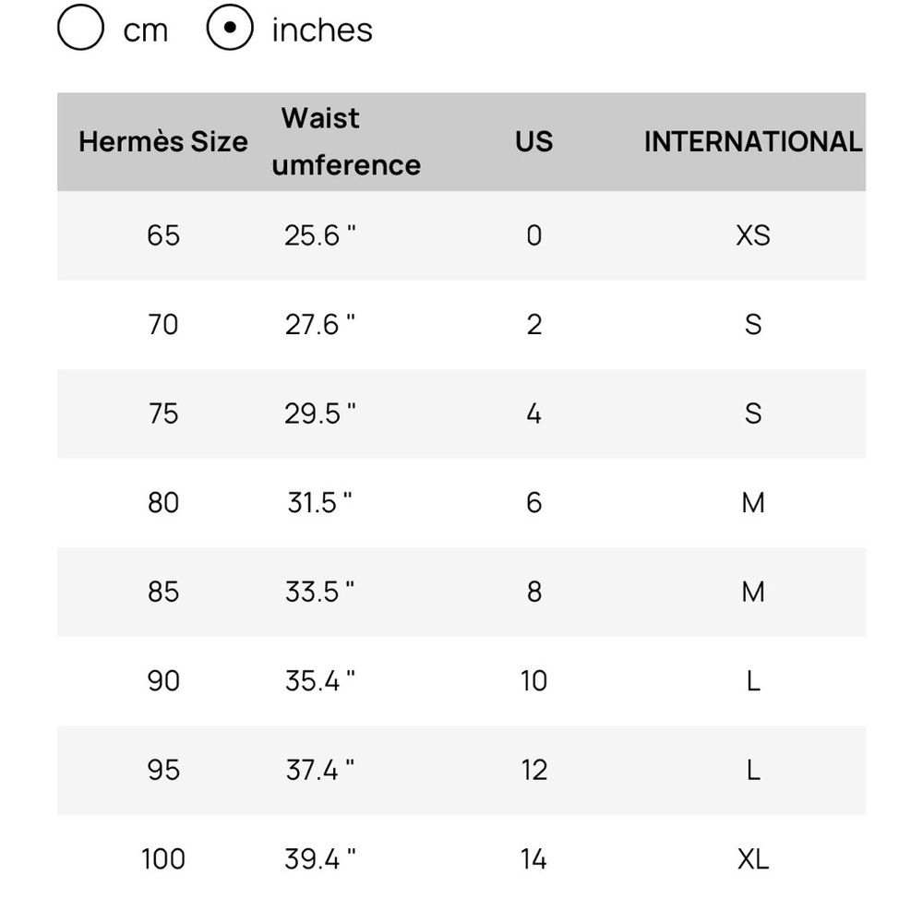Click the 39.4" waist measurement cell
923x923 pixels.
(320, 859)
